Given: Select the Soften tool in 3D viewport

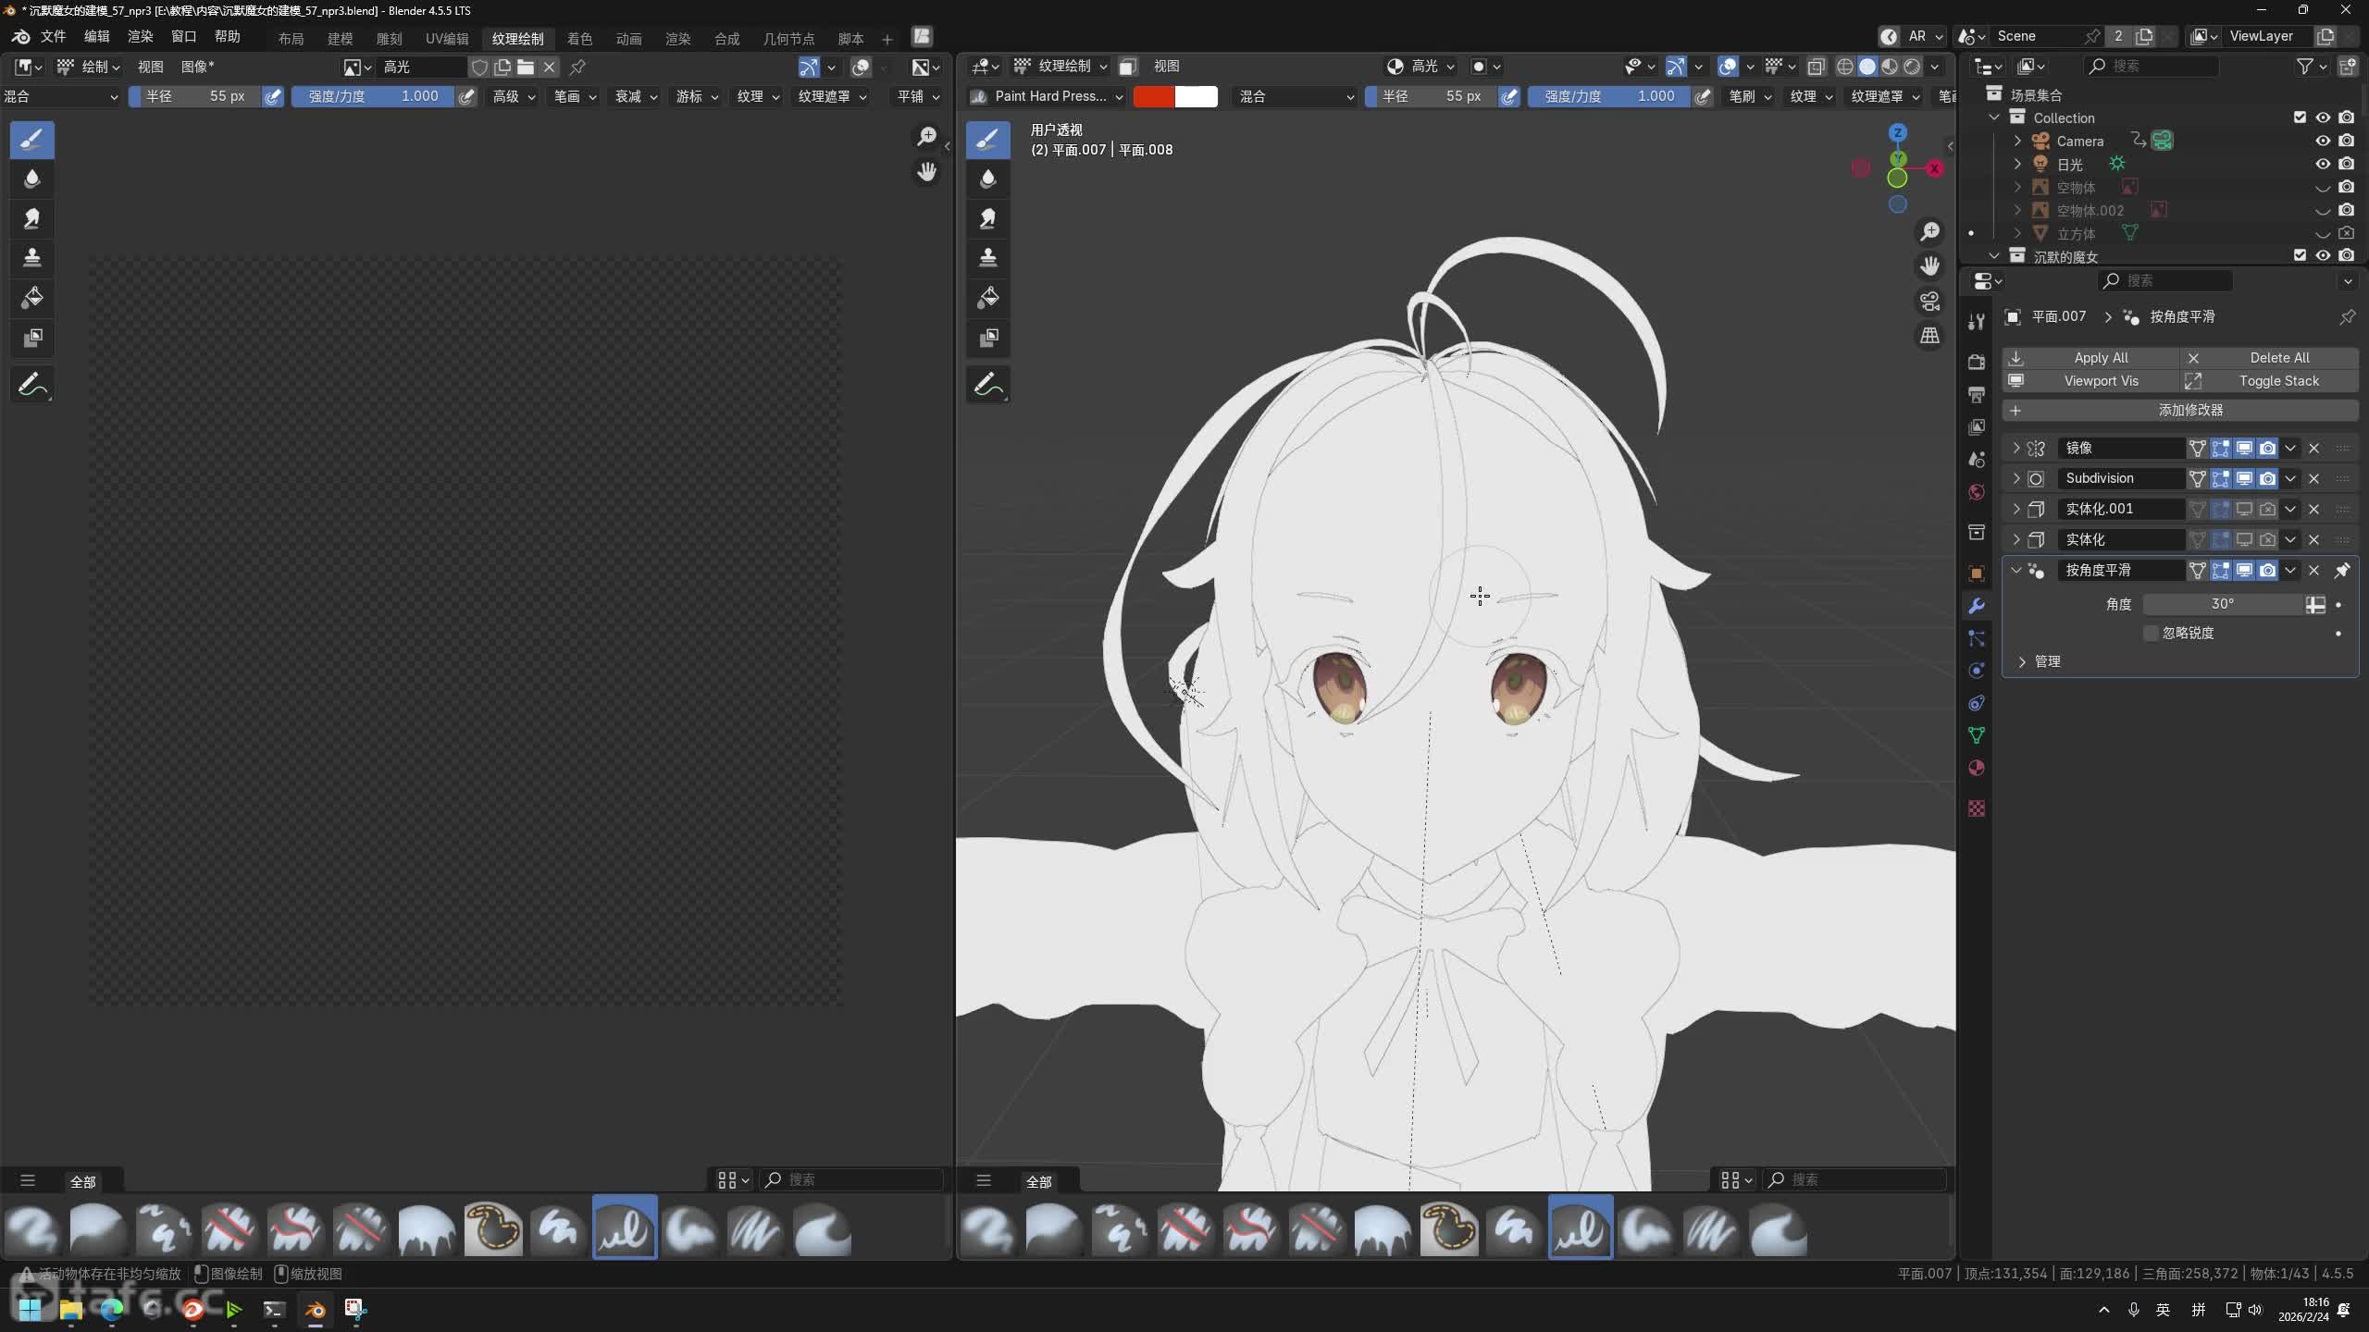Looking at the screenshot, I should point(987,179).
